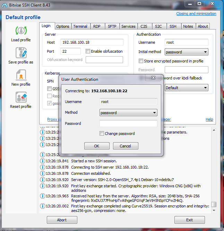Tick the Change password checkbox in dialog
Image resolution: width=224 pixels, height=231 pixels.
[102, 134]
